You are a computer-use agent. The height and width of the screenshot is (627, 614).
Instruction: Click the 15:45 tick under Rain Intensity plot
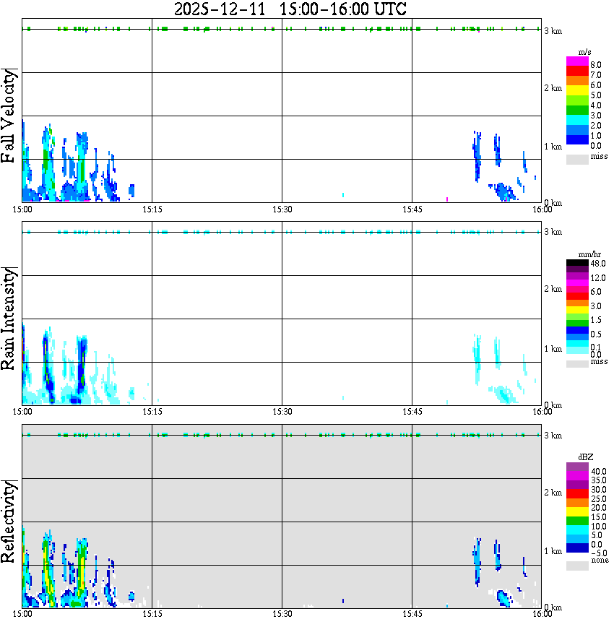412,412
